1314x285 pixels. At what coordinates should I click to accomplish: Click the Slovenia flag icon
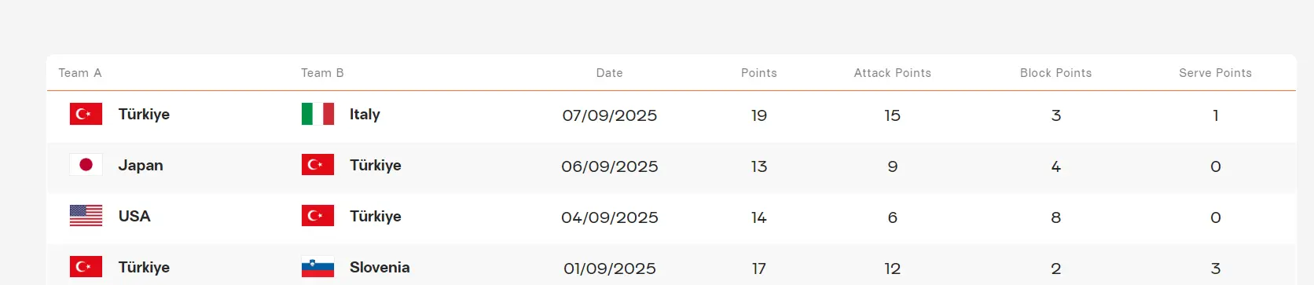(x=317, y=267)
